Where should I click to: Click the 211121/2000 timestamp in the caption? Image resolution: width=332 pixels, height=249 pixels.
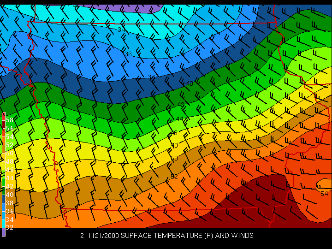(99, 236)
